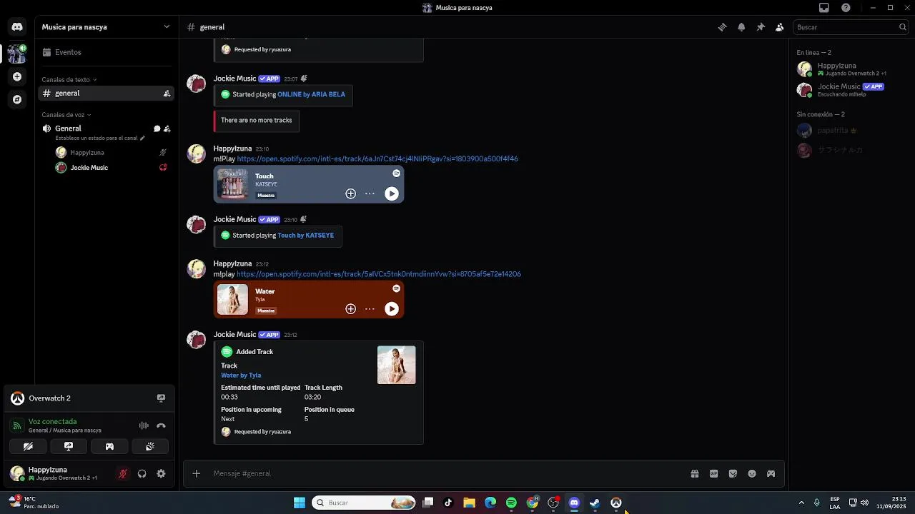Screen dimensions: 915x514
Task: Expand the Musica para nascya server menu
Action: (x=107, y=27)
